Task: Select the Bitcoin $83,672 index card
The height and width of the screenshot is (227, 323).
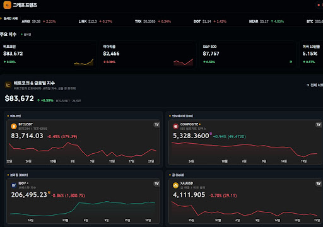Action: click(x=48, y=55)
